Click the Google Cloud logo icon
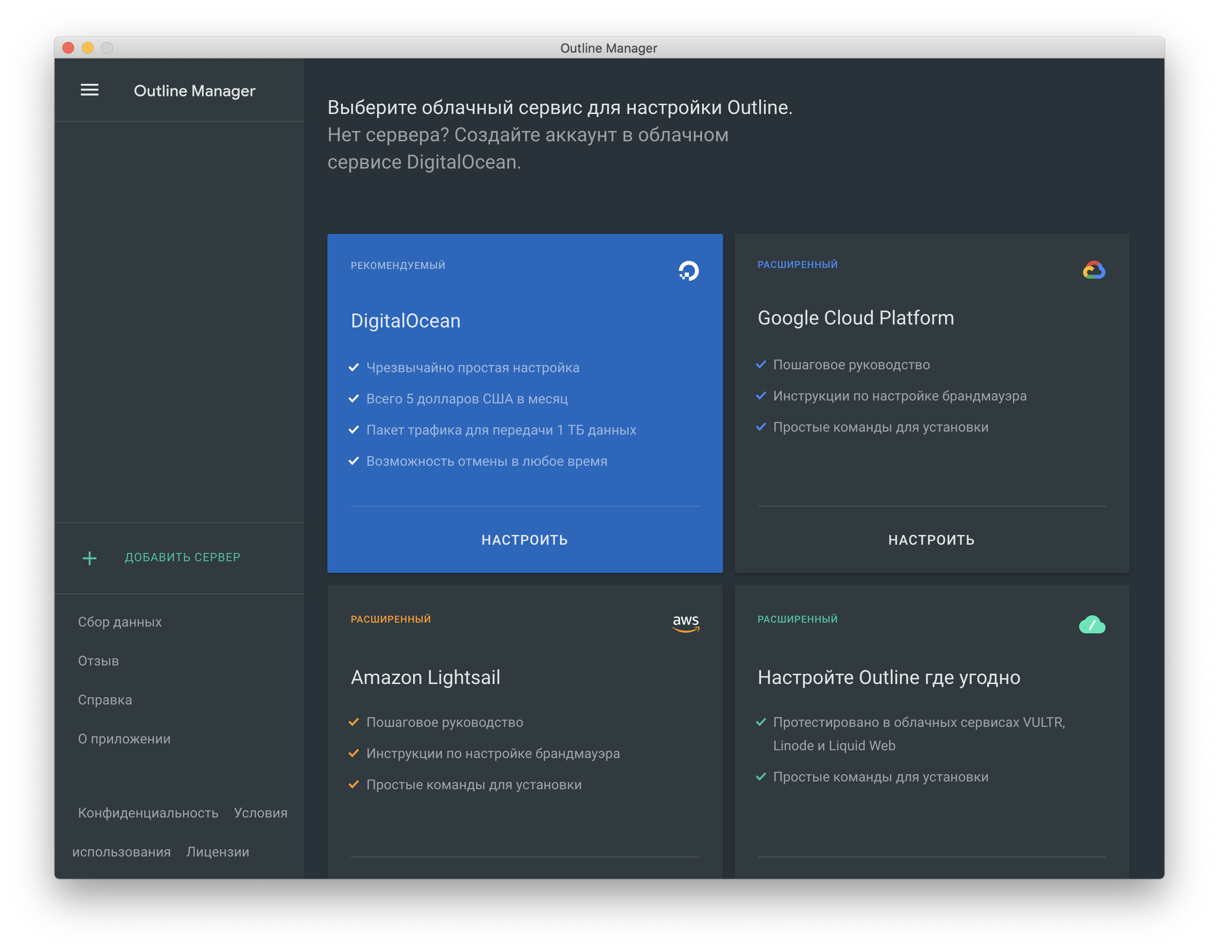1219x951 pixels. click(1094, 270)
